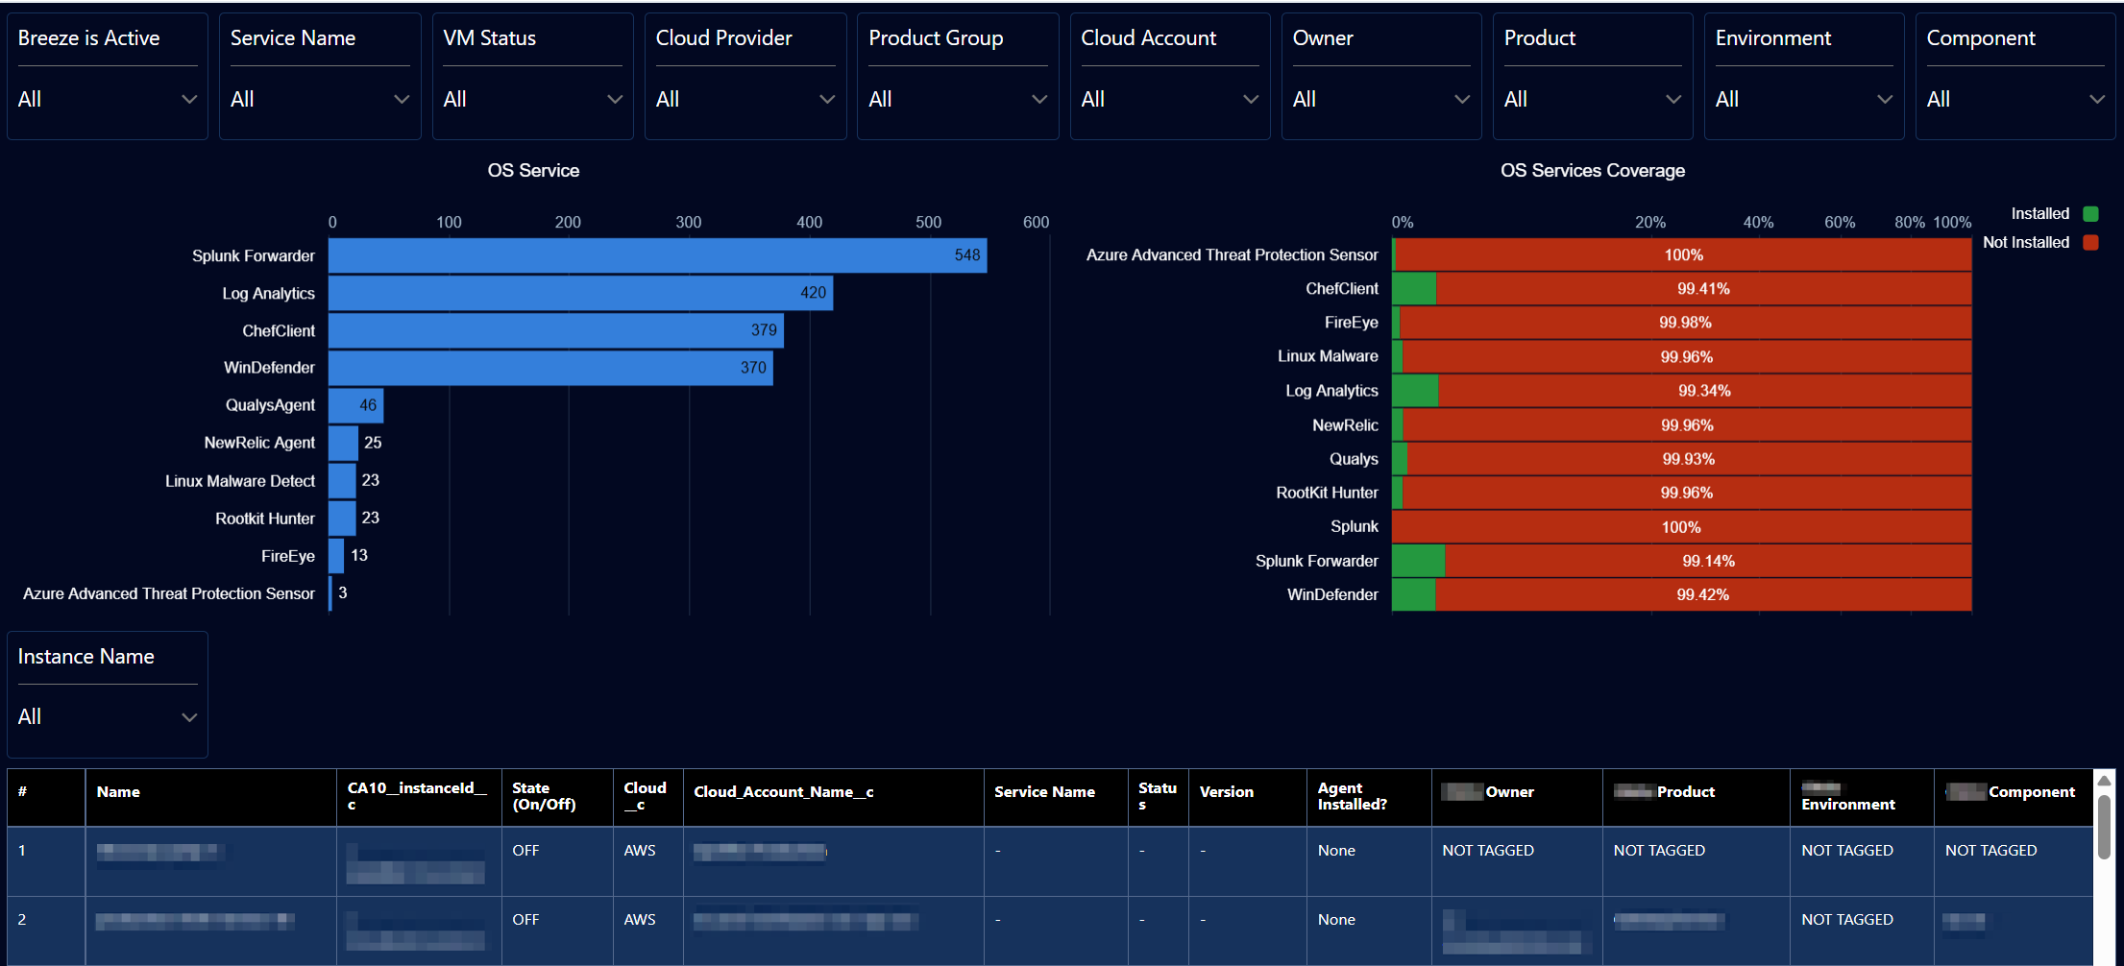Expand the Service Name filter dropdown

click(x=319, y=99)
